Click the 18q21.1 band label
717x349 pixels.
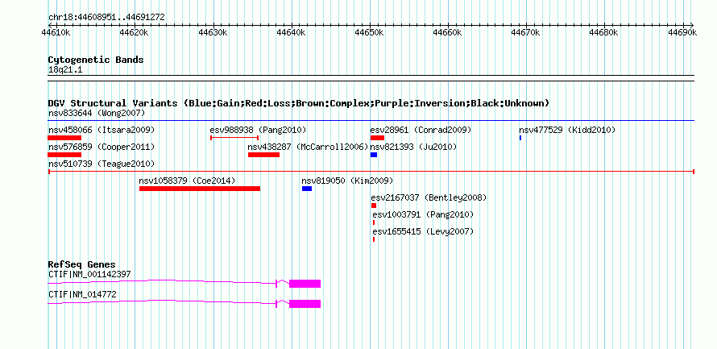(65, 69)
